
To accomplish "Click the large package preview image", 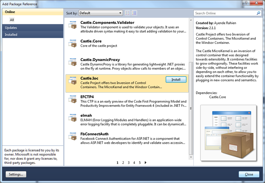I will click(229, 133).
